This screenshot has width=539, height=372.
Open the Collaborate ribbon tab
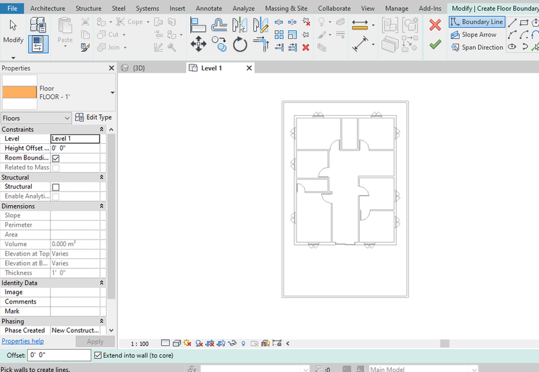334,8
